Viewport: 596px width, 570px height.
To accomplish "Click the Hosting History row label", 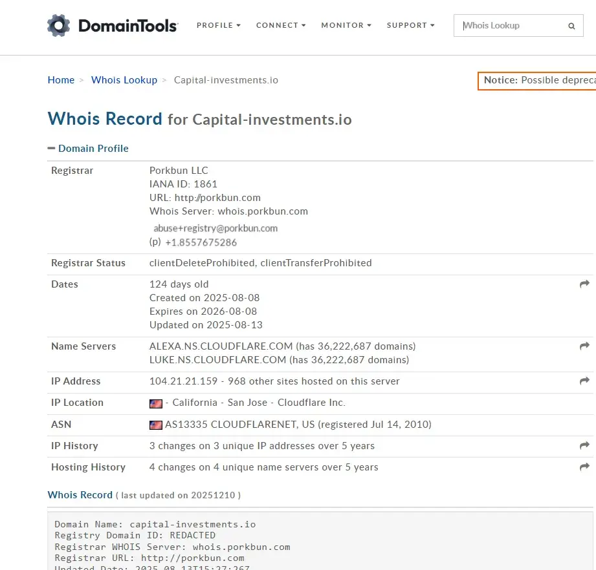I will [88, 467].
